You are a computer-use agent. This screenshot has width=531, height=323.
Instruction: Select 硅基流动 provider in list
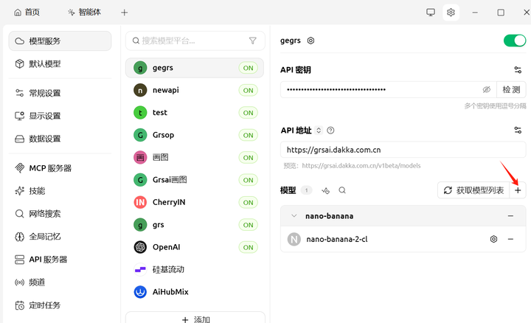click(x=195, y=269)
